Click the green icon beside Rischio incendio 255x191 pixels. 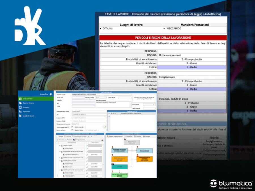(105, 127)
